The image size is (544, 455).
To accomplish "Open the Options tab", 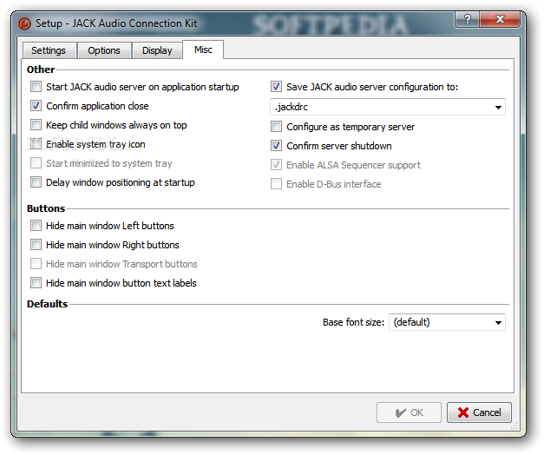I will (x=104, y=50).
